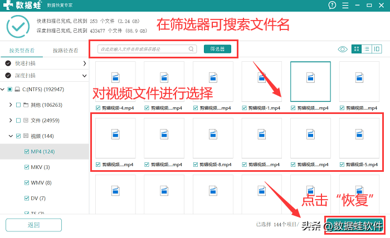Expand the 快速扫描 section arrow

click(85, 63)
